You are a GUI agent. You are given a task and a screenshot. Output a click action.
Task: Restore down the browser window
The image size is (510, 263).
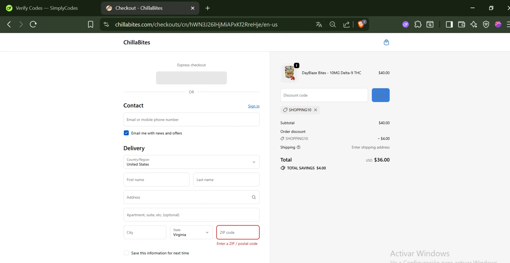pyautogui.click(x=491, y=8)
